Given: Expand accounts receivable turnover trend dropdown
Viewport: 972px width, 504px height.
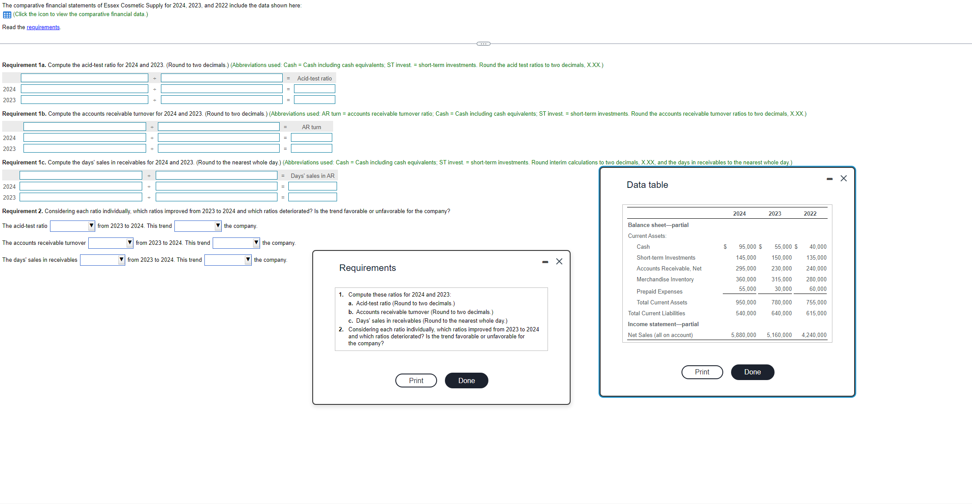Looking at the screenshot, I should 236,243.
